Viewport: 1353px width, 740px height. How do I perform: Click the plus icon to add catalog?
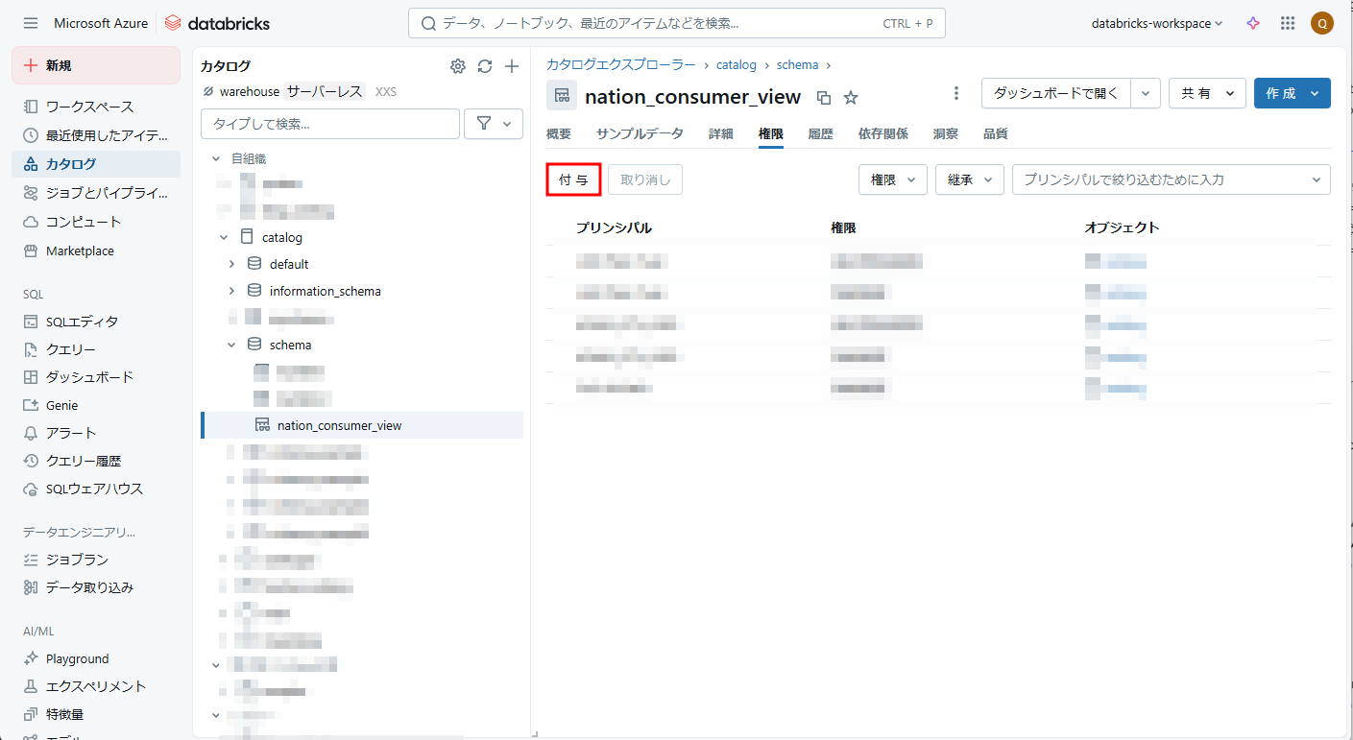pos(512,66)
